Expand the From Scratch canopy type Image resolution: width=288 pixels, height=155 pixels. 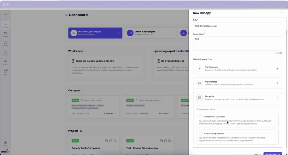tap(277, 69)
